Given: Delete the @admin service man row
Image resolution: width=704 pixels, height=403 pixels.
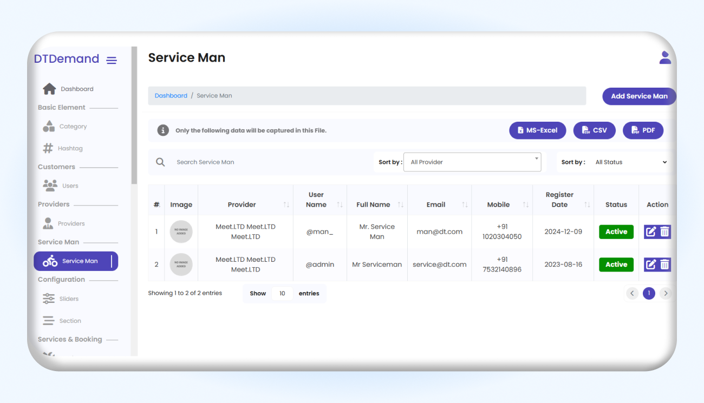Looking at the screenshot, I should click(664, 265).
